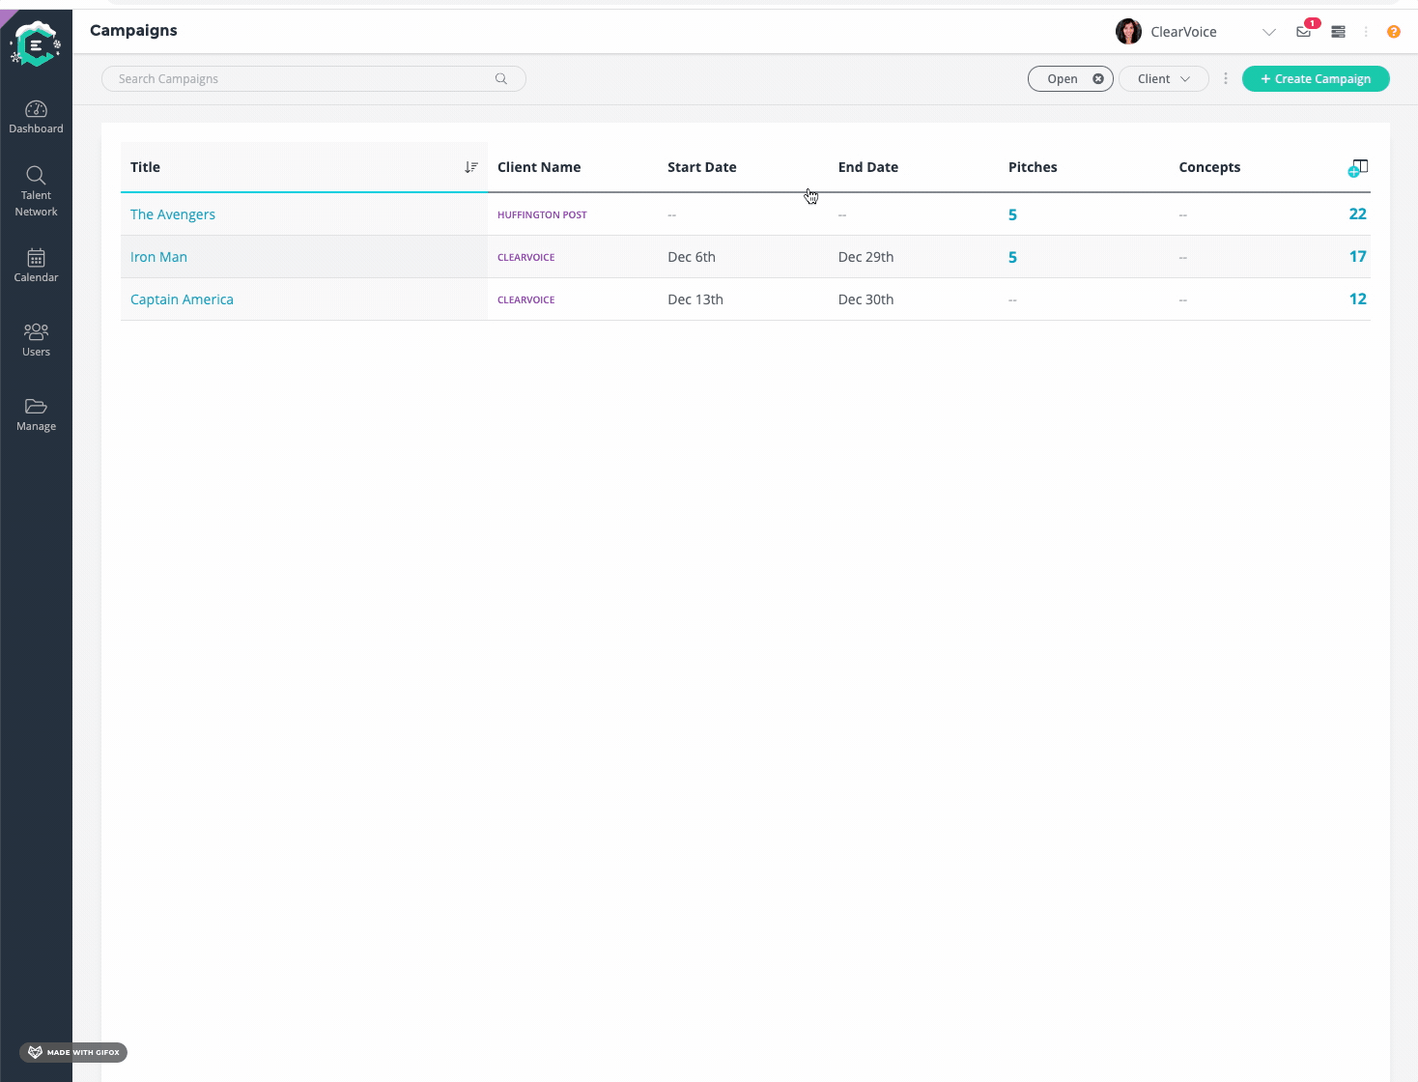1418x1082 pixels.
Task: Click the count 22 in Avengers row
Action: click(1357, 214)
